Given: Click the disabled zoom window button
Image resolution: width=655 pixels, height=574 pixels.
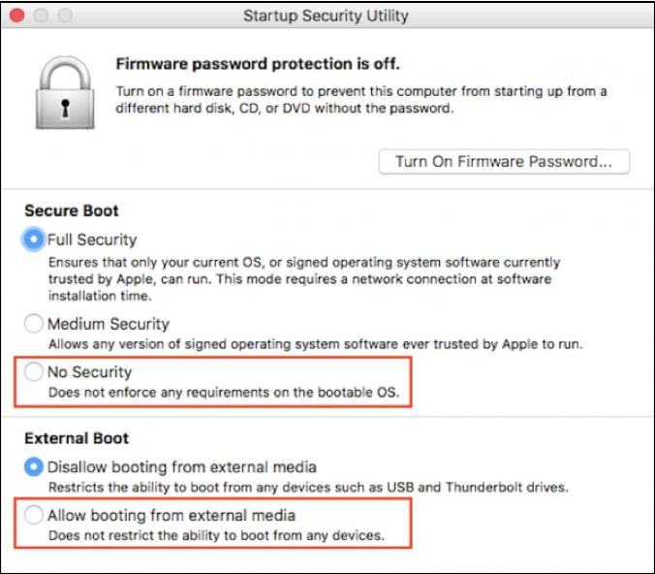Looking at the screenshot, I should [65, 16].
